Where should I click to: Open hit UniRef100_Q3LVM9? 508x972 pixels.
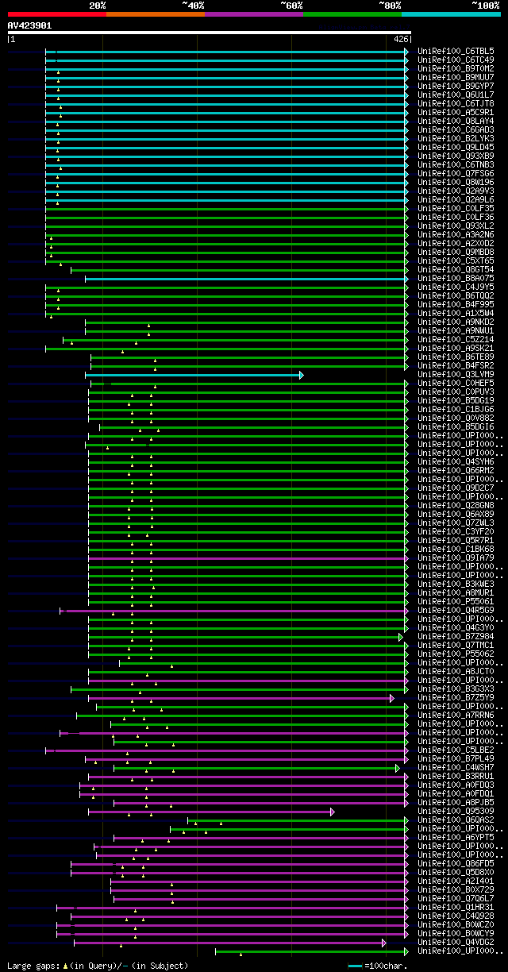click(456, 375)
